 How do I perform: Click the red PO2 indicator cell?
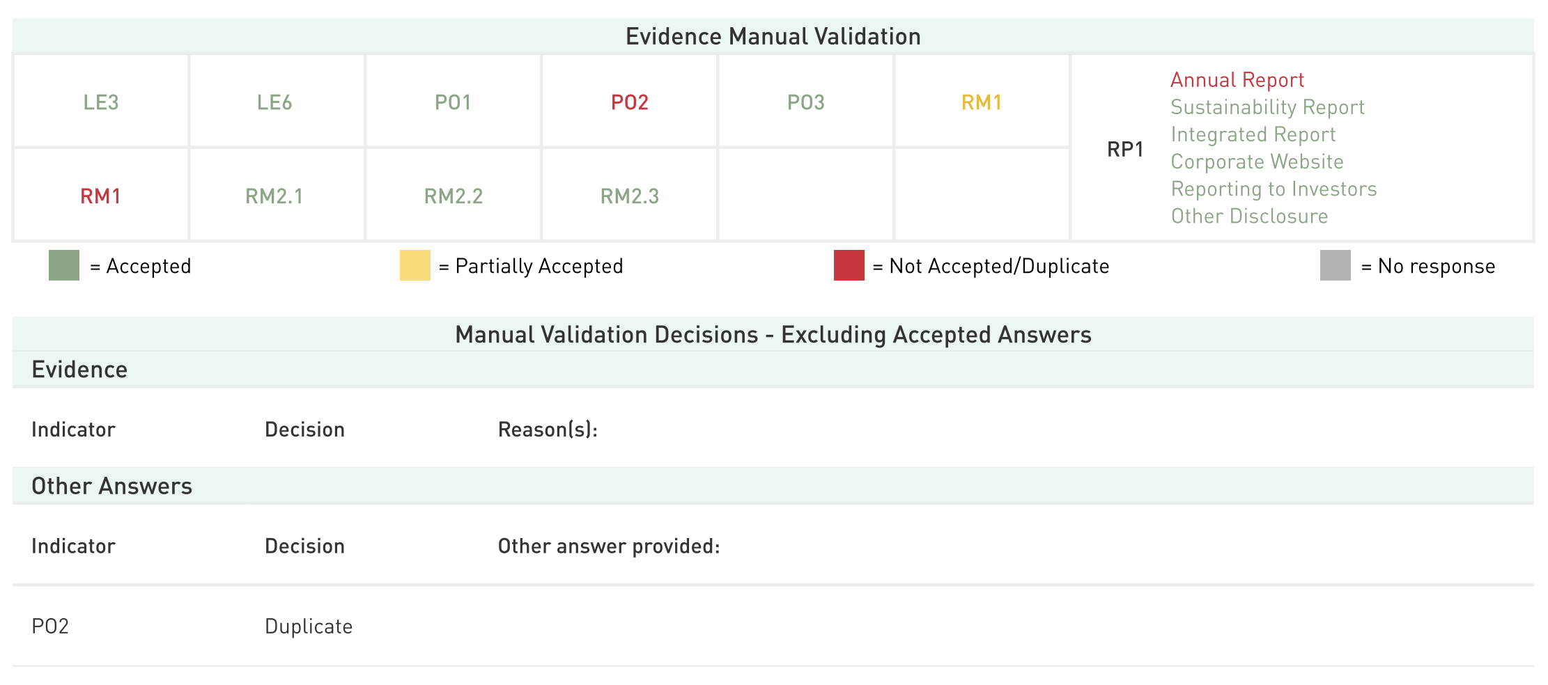[629, 102]
